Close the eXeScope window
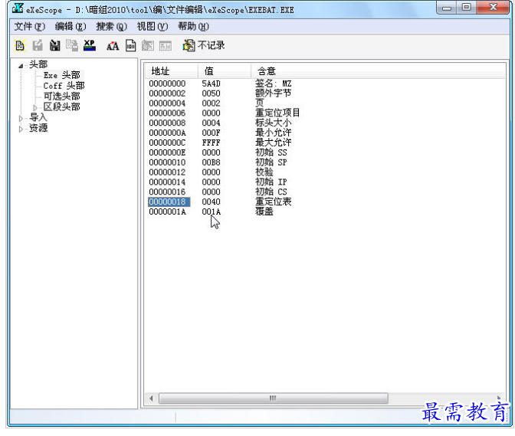The width and height of the screenshot is (515, 436). tap(493, 8)
